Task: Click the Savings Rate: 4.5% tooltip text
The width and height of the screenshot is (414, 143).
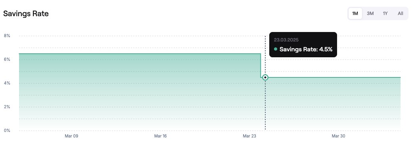Action: point(306,49)
